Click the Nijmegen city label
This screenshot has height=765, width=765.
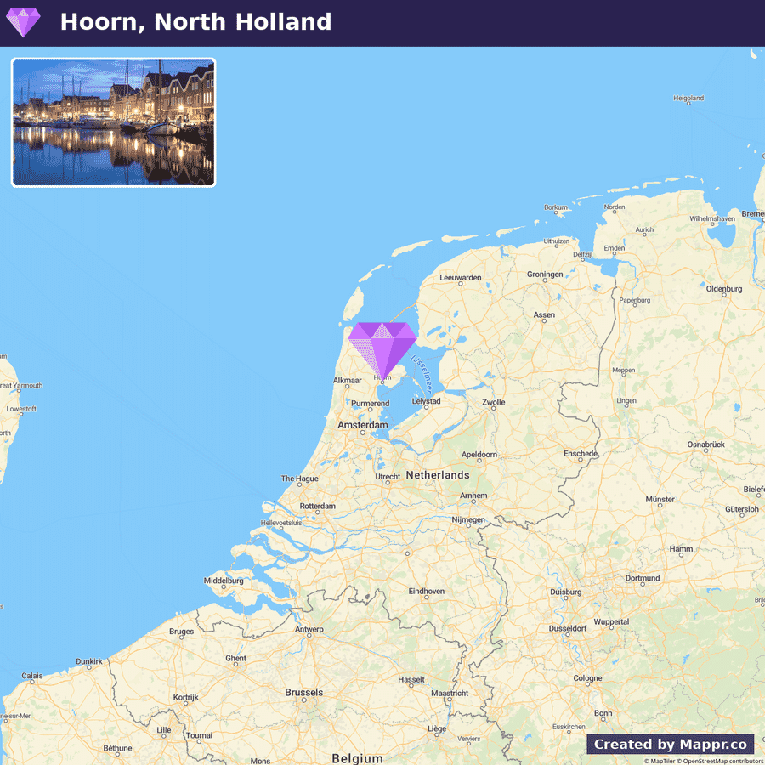(468, 519)
